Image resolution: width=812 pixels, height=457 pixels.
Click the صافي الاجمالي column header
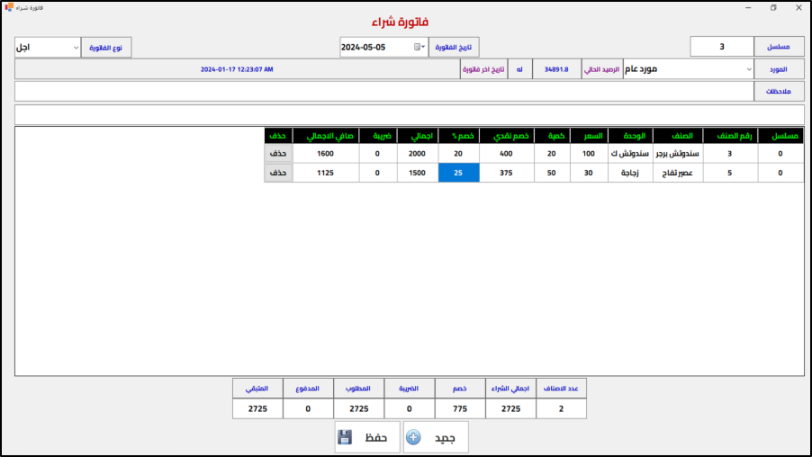click(x=325, y=136)
